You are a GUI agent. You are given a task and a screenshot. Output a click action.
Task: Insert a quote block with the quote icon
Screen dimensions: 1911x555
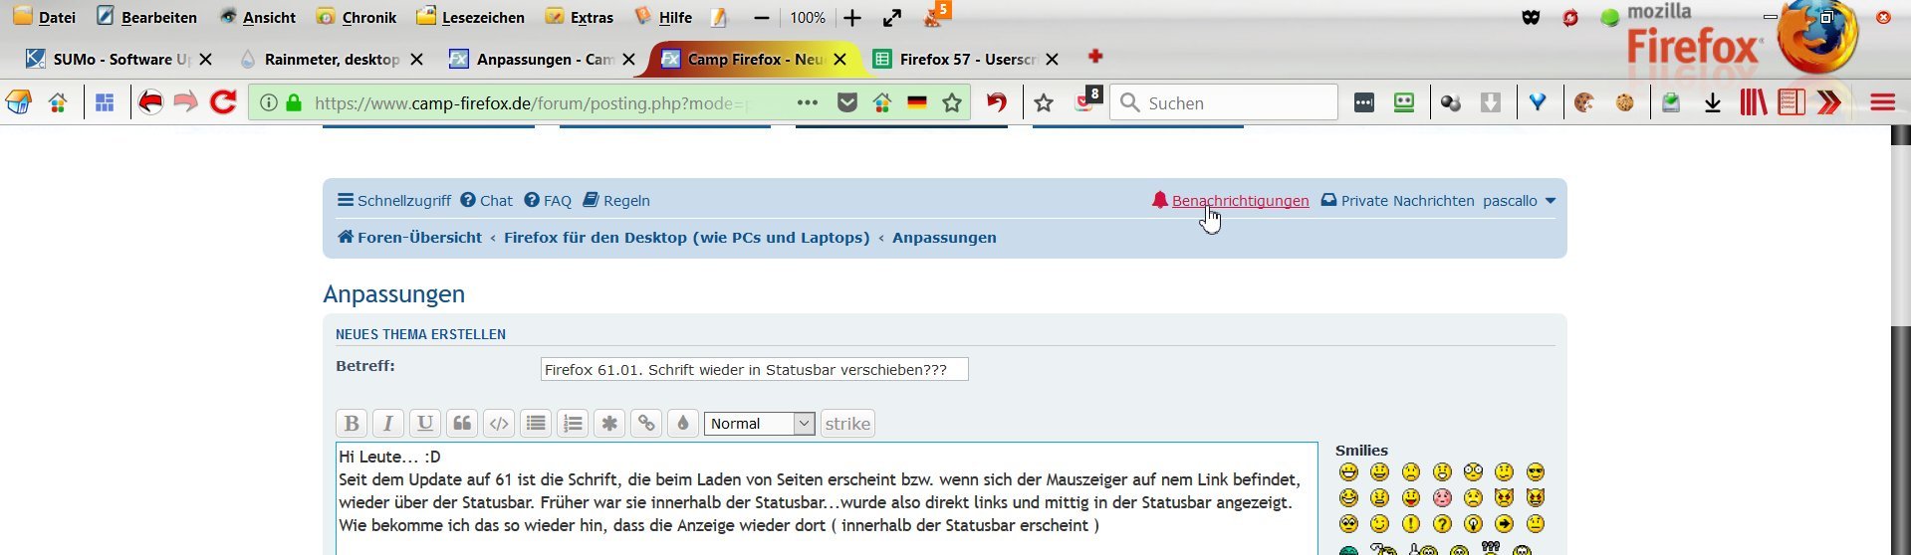(x=462, y=423)
